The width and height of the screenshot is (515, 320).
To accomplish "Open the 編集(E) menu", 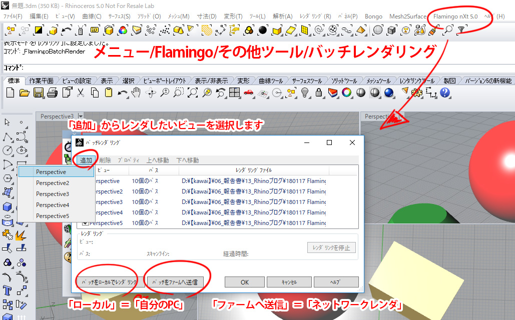I will click(x=39, y=16).
